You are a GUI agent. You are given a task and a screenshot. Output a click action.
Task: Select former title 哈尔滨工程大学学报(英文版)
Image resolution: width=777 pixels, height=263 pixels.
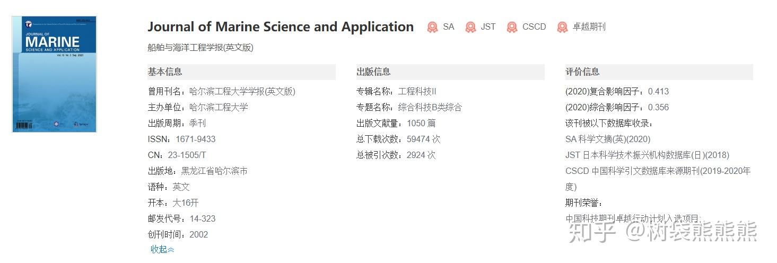tap(242, 91)
